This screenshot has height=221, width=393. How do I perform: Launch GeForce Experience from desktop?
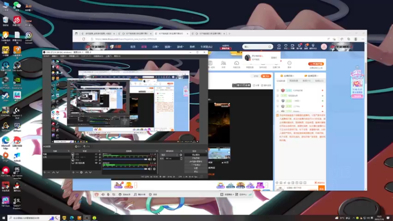pyautogui.click(x=17, y=82)
